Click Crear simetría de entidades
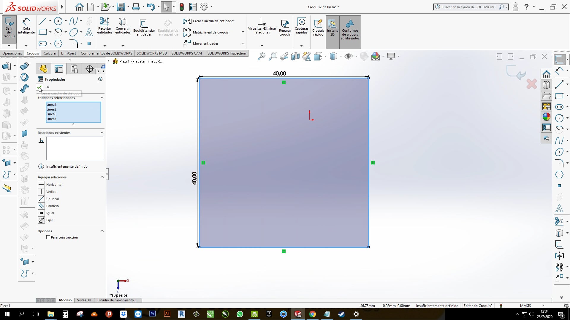570x320 pixels. (x=209, y=21)
